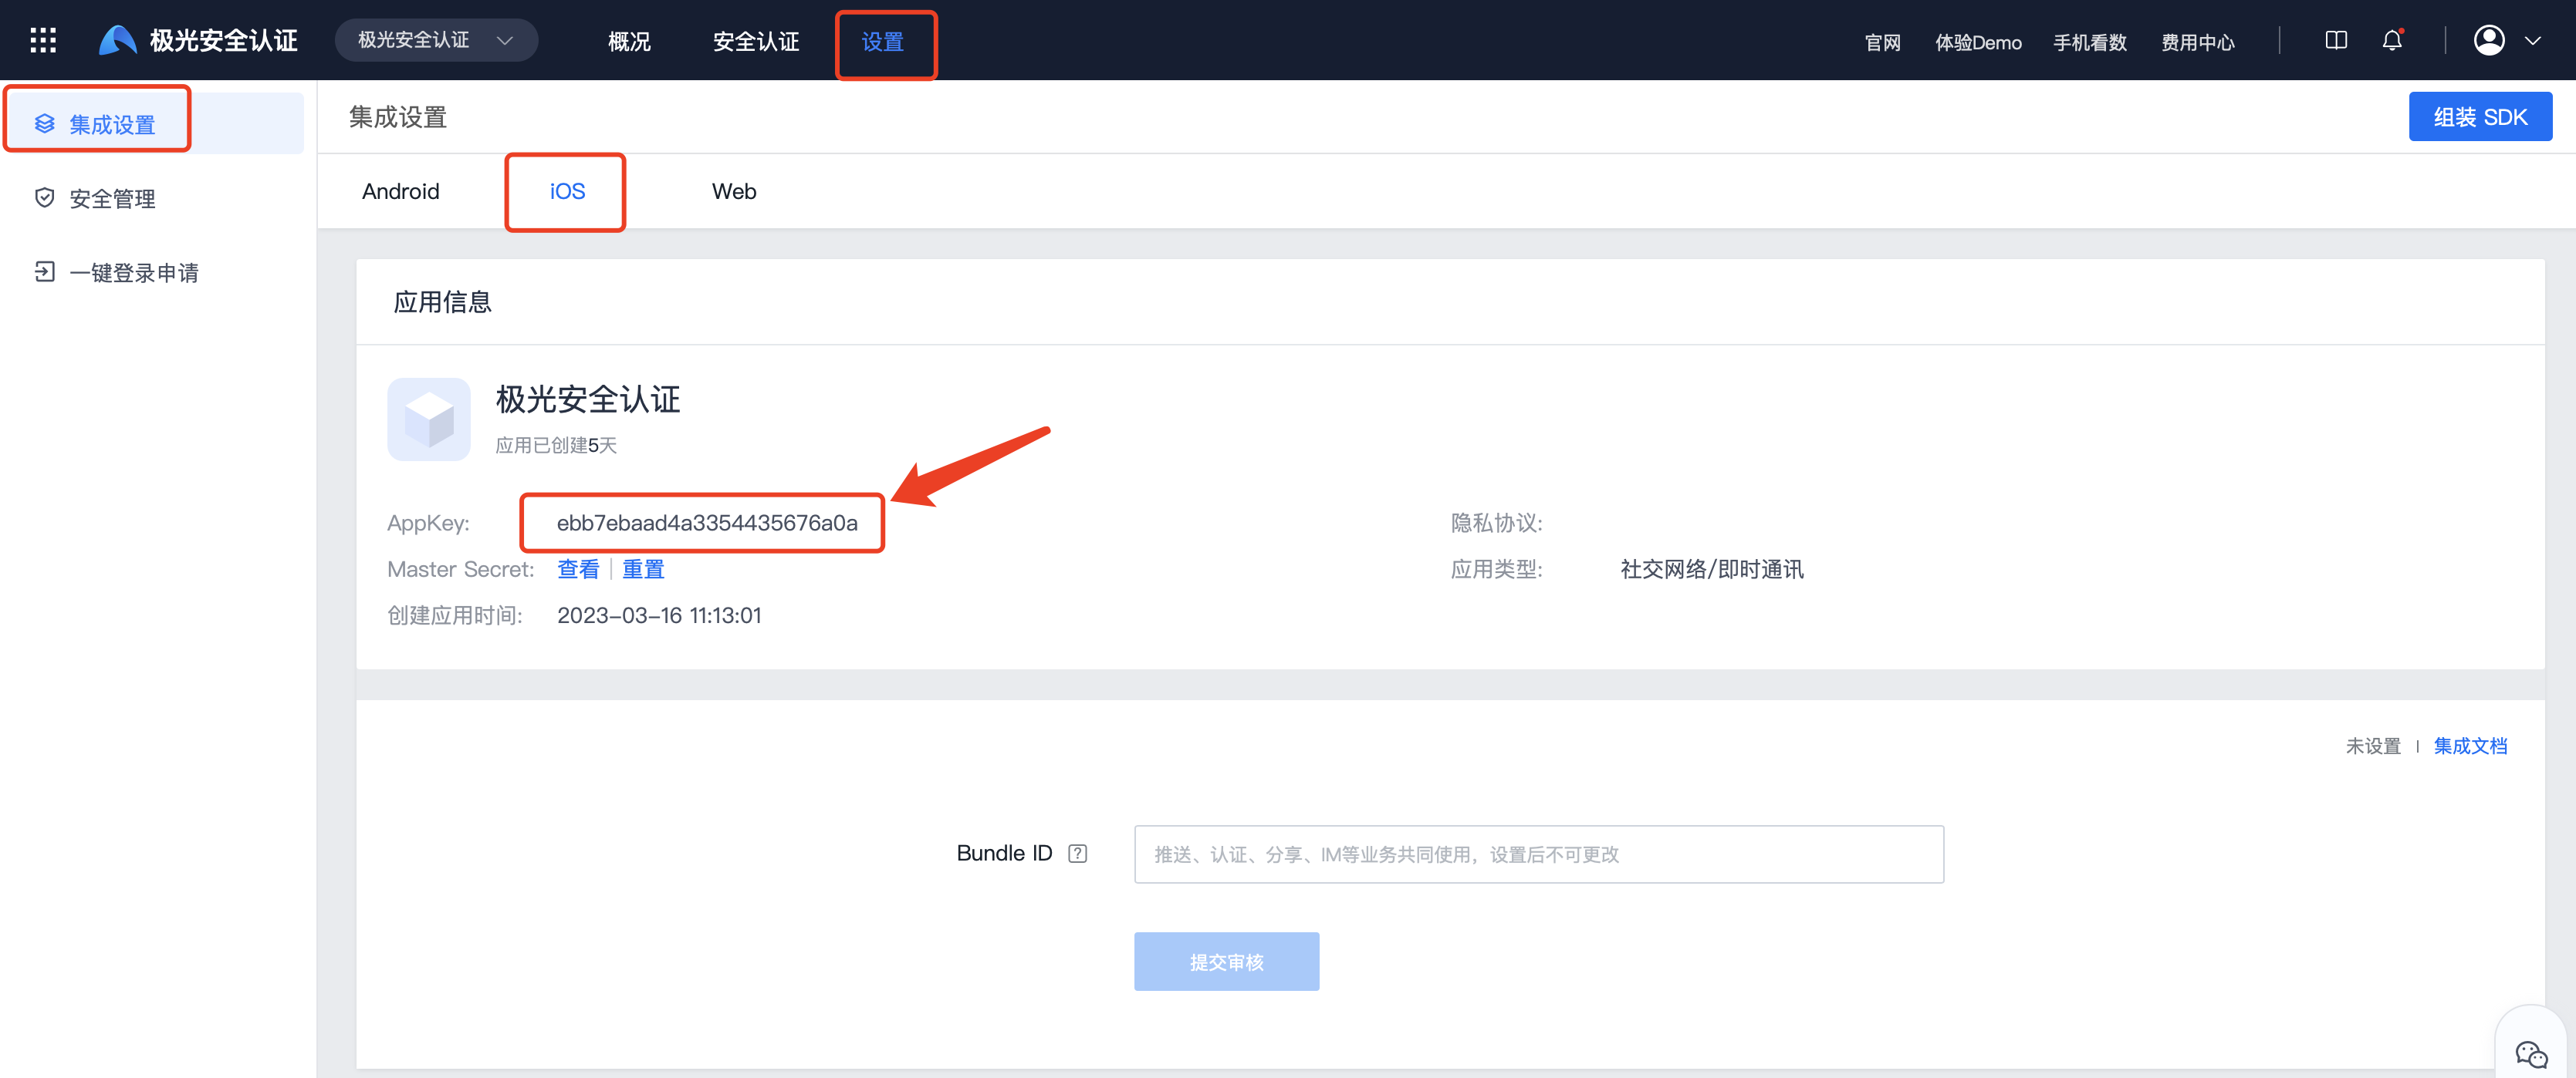Go to 费用中心
The width and height of the screenshot is (2576, 1078).
pos(2197,42)
